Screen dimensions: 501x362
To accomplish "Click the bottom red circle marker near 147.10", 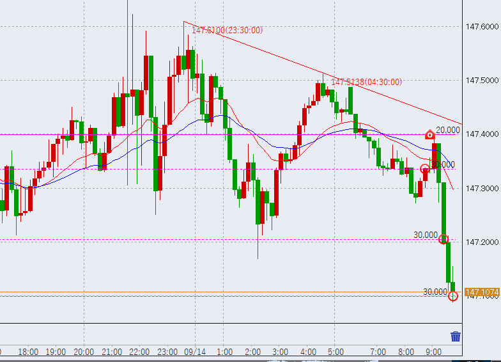I will [x=453, y=295].
